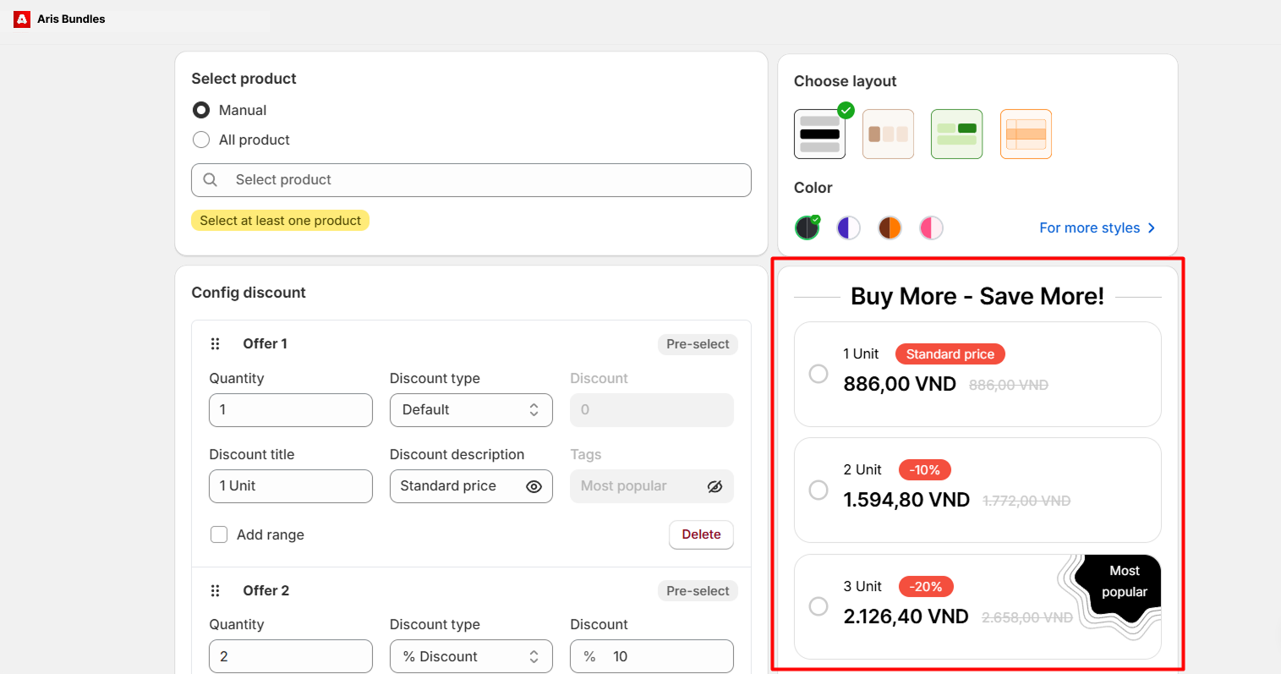Pick the black and green color swatch
This screenshot has height=674, width=1281.
pyautogui.click(x=807, y=227)
